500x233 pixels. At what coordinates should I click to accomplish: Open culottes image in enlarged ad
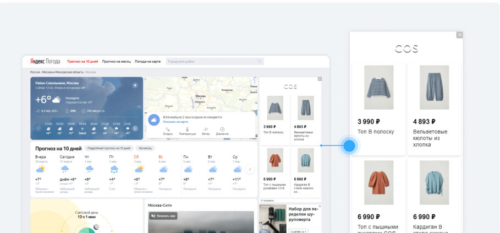[435, 88]
